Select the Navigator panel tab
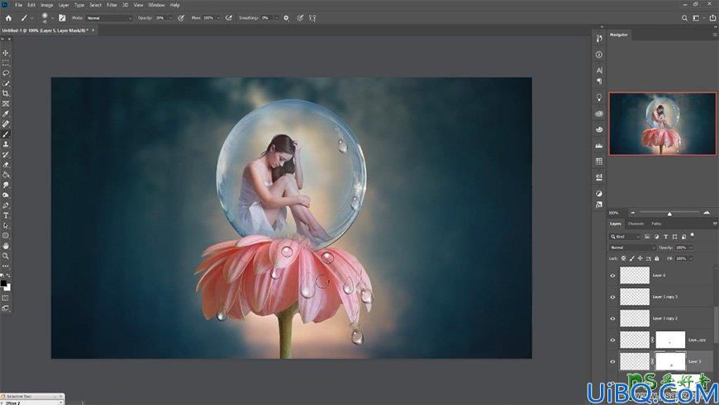Screen dimensions: 719x405 pyautogui.click(x=618, y=35)
